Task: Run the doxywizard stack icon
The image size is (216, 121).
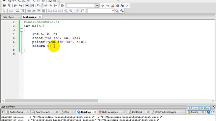Action: pos(4,6)
